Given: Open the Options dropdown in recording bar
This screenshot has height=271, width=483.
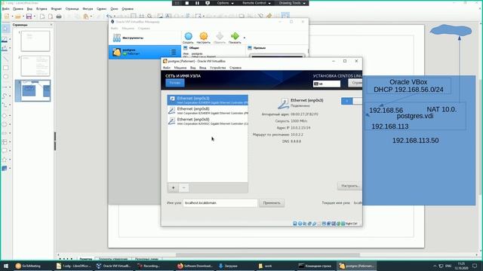Looking at the screenshot, I should point(225,3).
